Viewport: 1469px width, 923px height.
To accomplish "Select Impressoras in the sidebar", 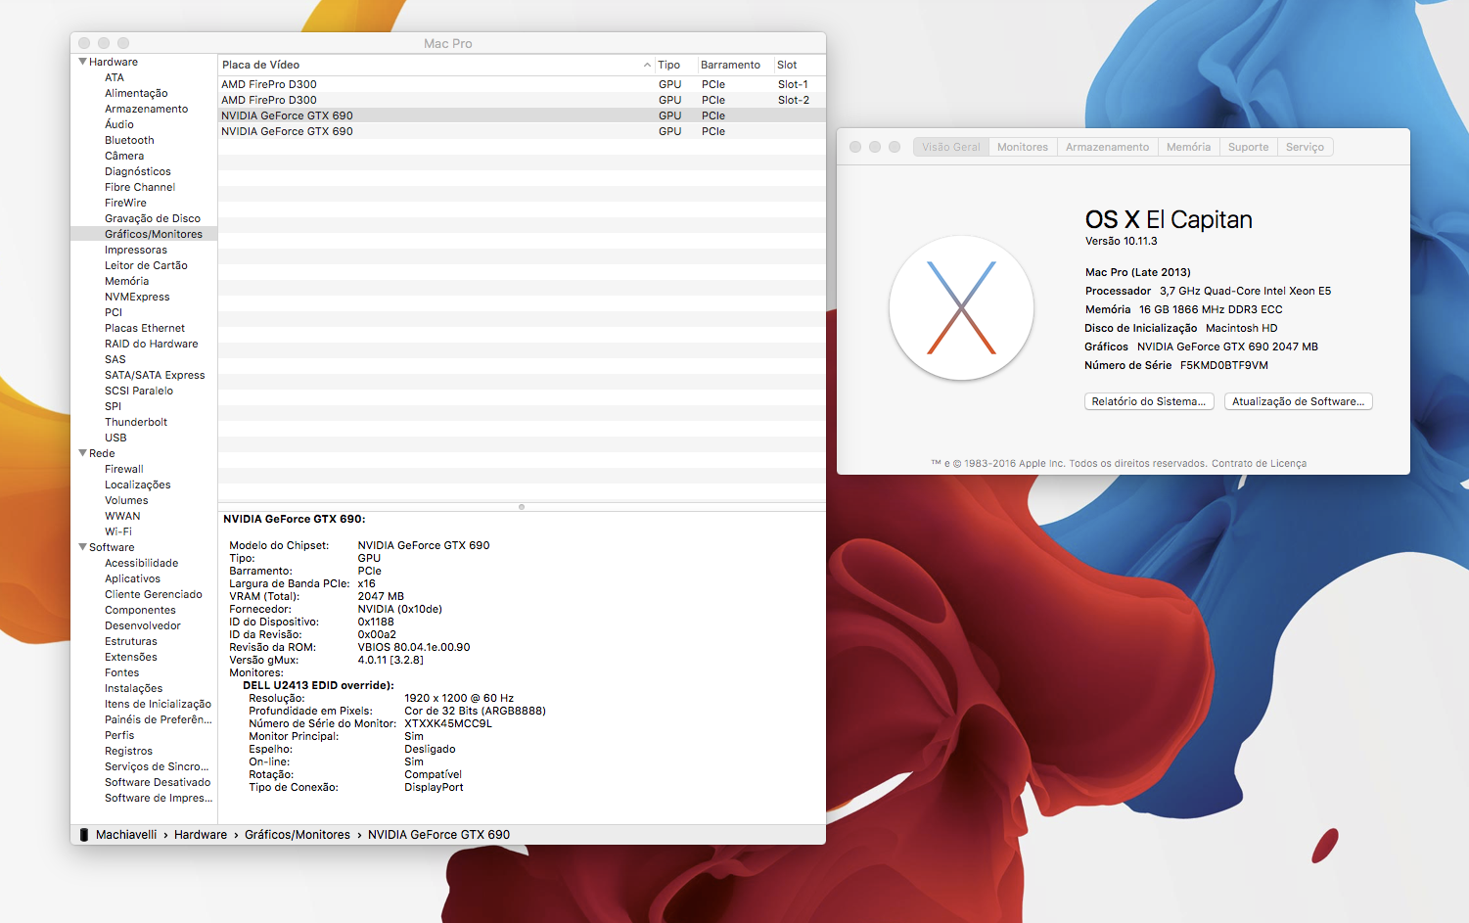I will [x=136, y=250].
